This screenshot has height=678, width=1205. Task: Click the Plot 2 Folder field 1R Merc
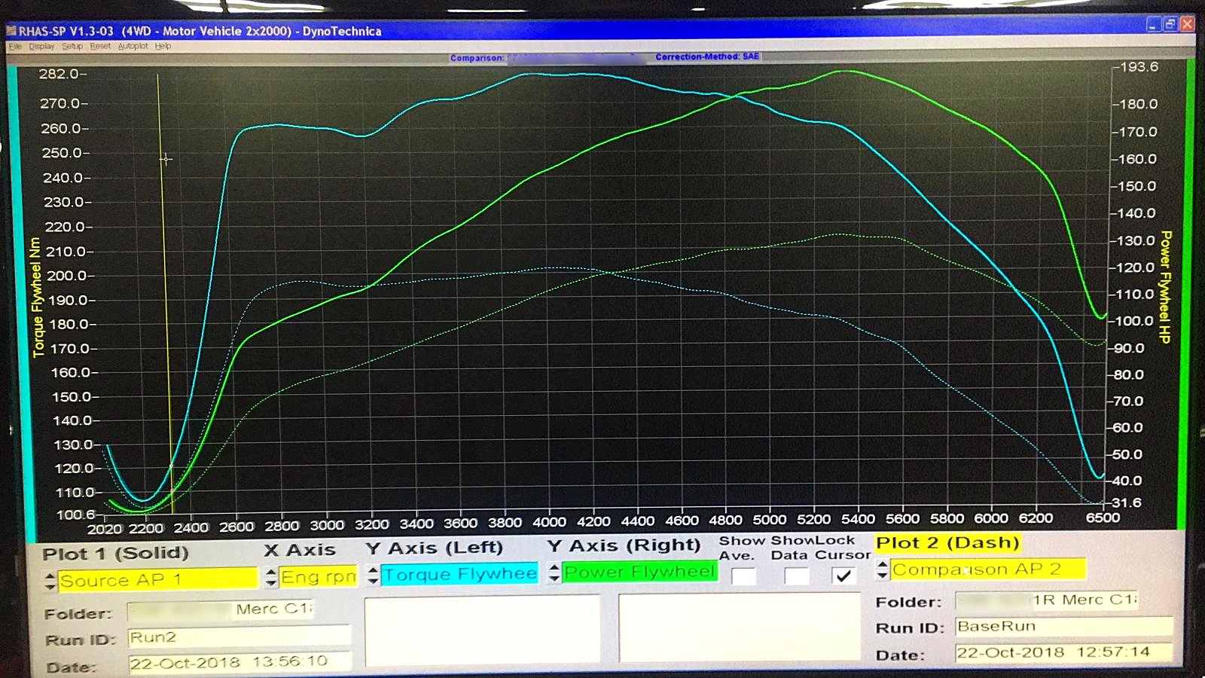point(1047,600)
